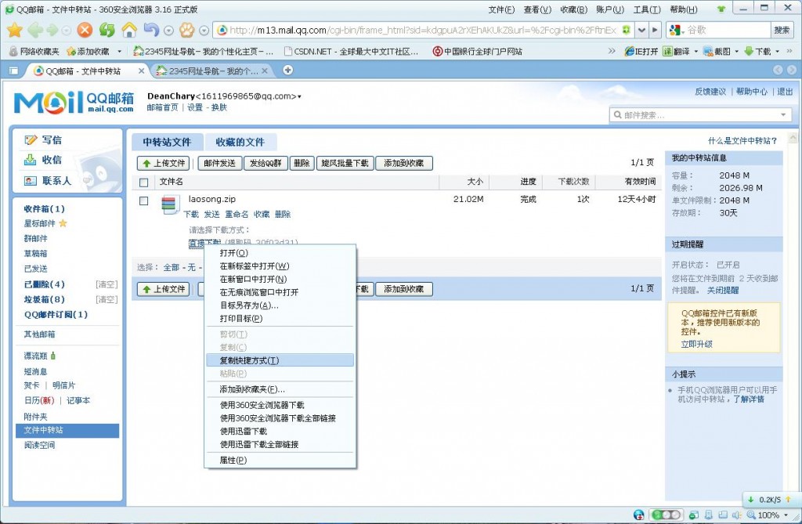The height and width of the screenshot is (524, 802).
Task: Refresh the page with green arrows icon
Action: (x=107, y=31)
